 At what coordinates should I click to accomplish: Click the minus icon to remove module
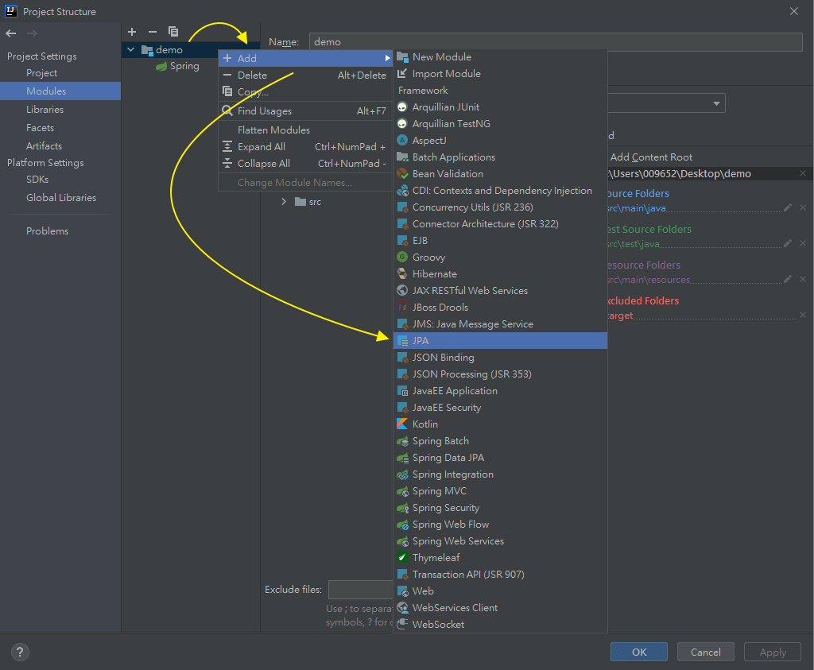coord(153,32)
